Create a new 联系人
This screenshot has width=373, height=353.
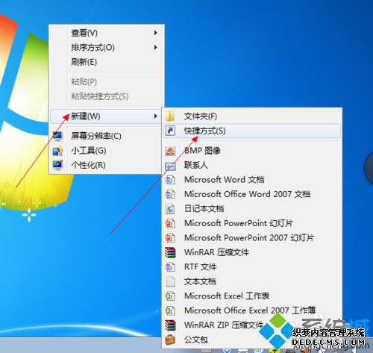click(252, 165)
